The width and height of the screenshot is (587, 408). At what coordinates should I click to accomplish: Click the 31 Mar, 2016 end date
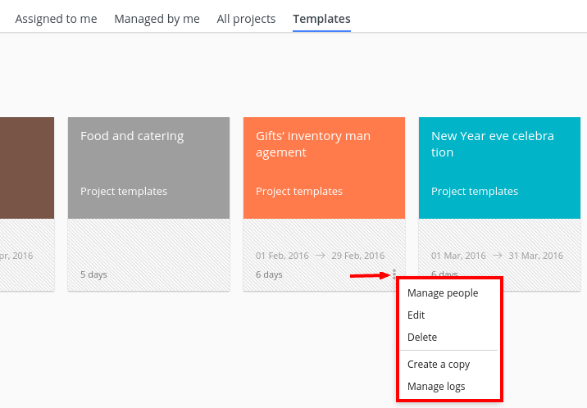(x=535, y=256)
